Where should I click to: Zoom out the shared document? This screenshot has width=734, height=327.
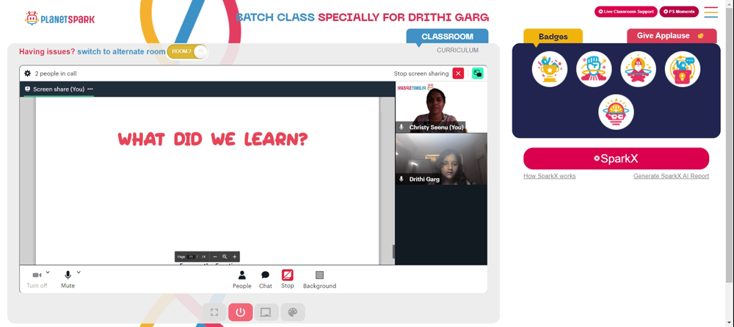coord(215,257)
